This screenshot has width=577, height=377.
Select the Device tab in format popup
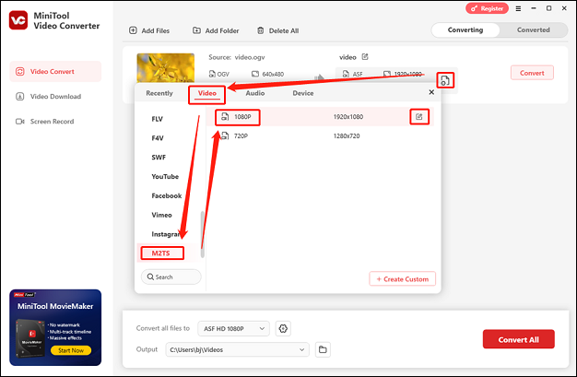coord(303,93)
